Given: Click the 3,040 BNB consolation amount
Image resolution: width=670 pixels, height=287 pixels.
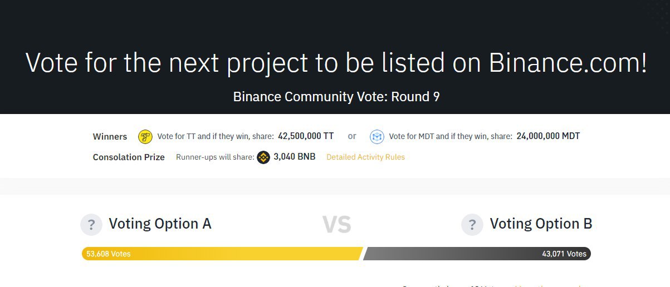Looking at the screenshot, I should click(x=295, y=157).
